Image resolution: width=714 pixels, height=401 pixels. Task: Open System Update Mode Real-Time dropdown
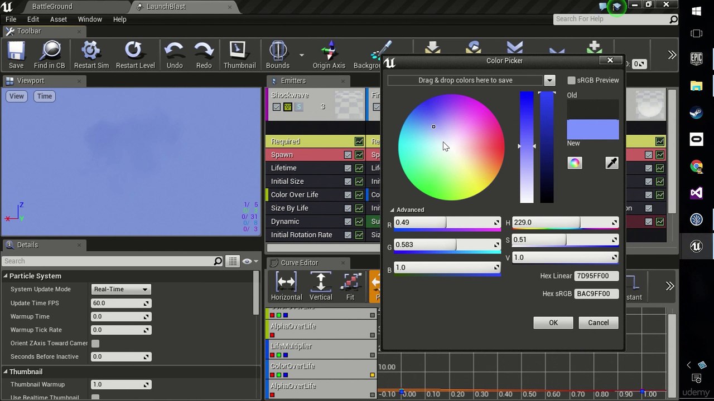(120, 289)
